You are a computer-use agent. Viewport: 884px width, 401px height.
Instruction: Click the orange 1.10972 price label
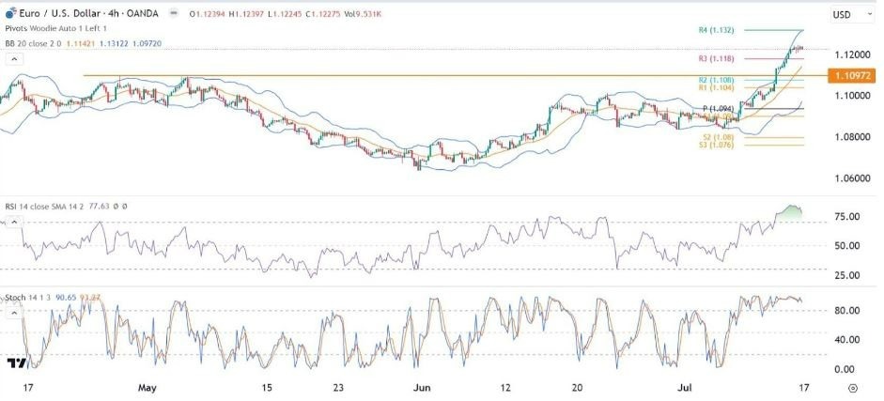point(851,75)
